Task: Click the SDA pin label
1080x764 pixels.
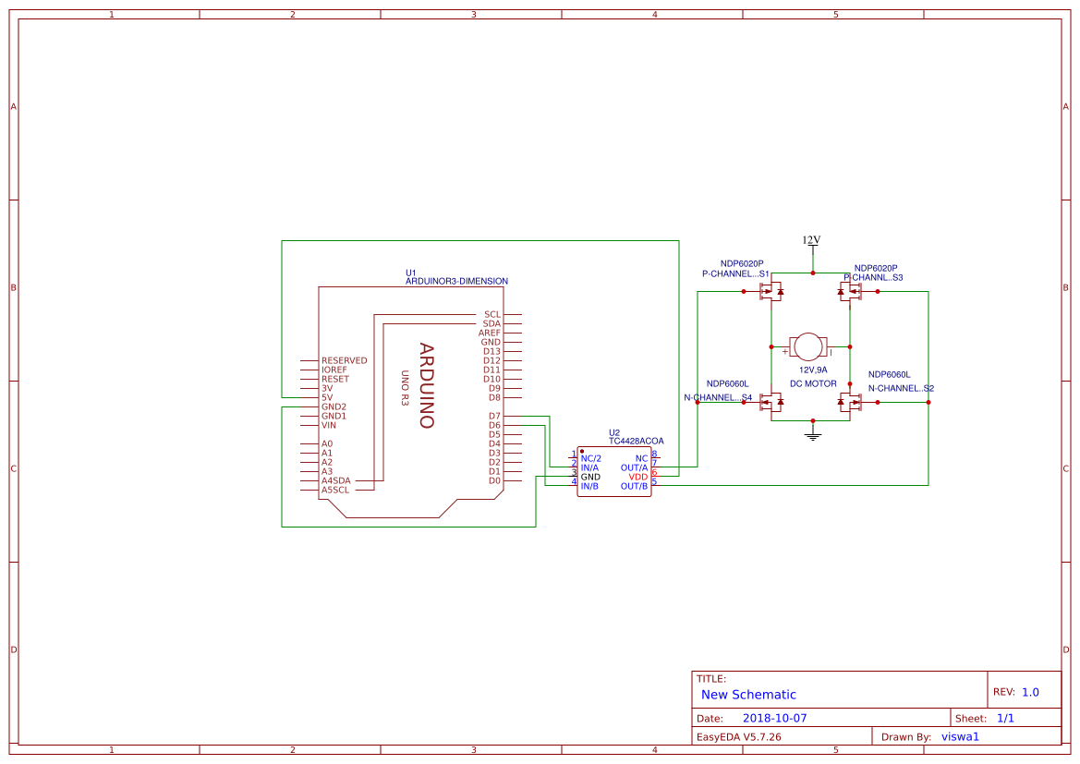Action: point(491,323)
